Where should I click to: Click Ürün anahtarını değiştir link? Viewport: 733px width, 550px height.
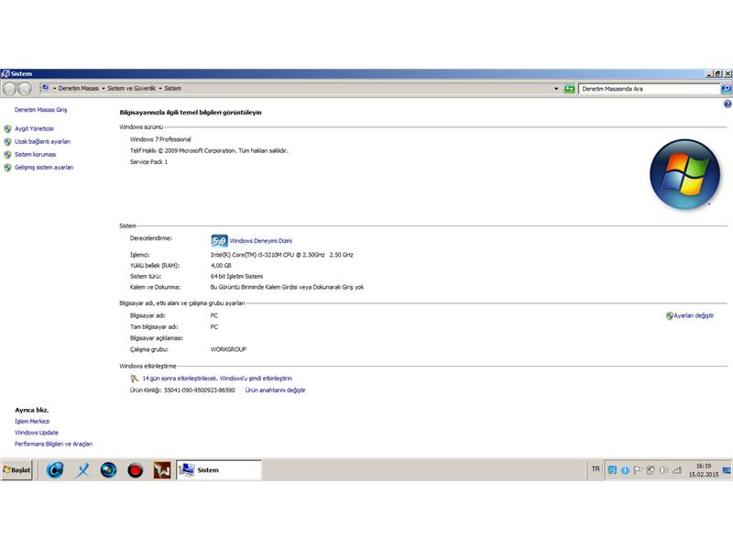tap(276, 390)
